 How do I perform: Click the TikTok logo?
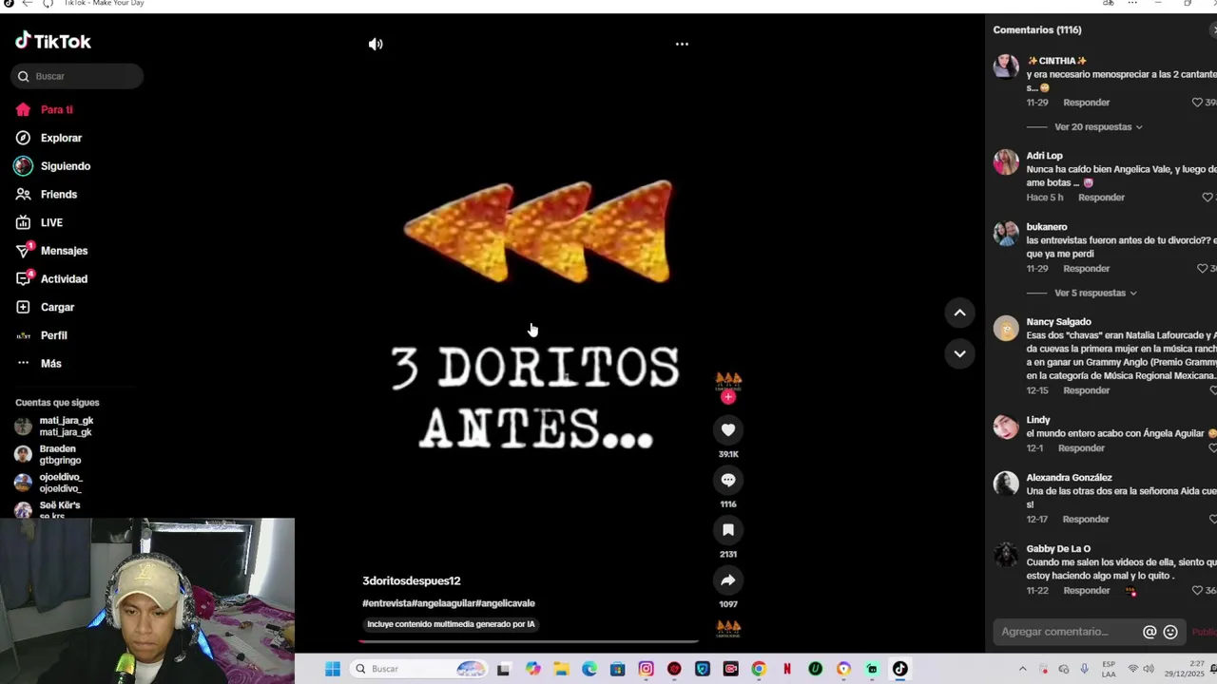[53, 41]
